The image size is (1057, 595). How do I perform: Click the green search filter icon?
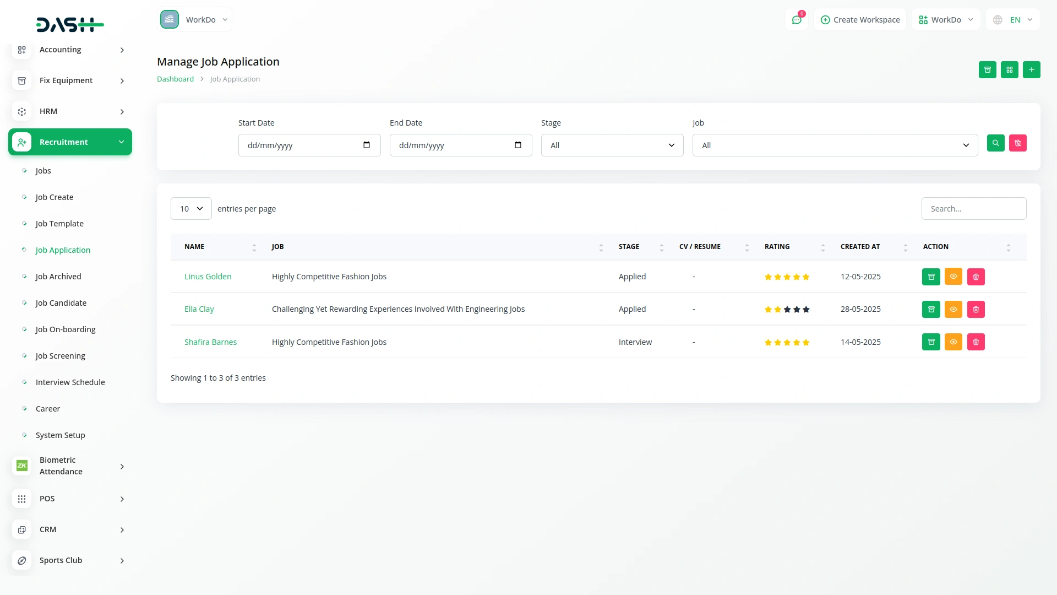pos(995,143)
